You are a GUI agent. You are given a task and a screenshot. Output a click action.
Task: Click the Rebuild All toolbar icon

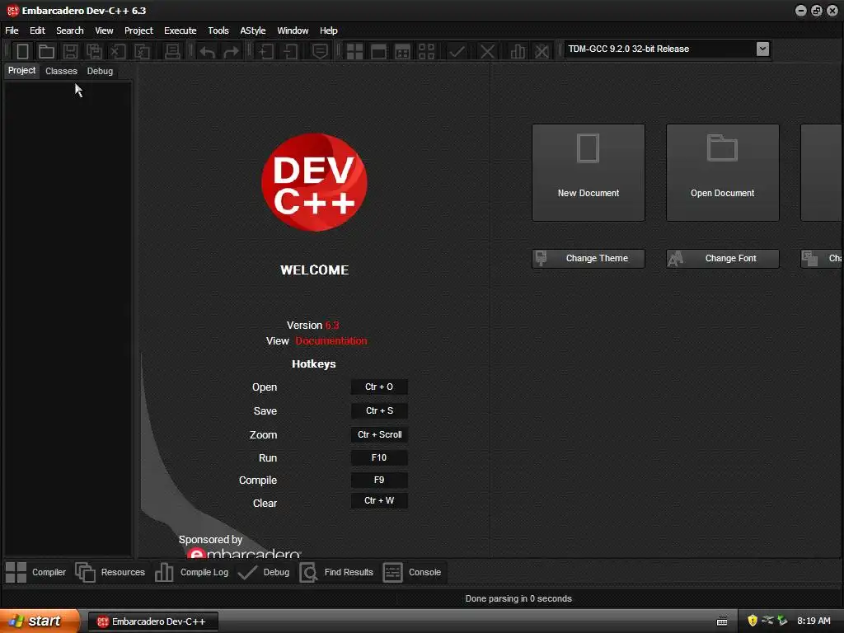coord(426,51)
